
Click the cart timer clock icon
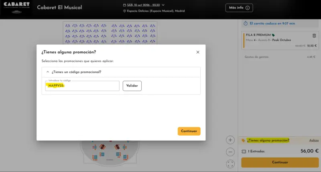click(x=246, y=23)
